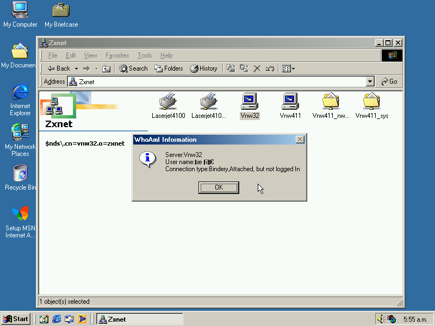Click the Start button
This screenshot has height=326, width=435.
(16, 319)
